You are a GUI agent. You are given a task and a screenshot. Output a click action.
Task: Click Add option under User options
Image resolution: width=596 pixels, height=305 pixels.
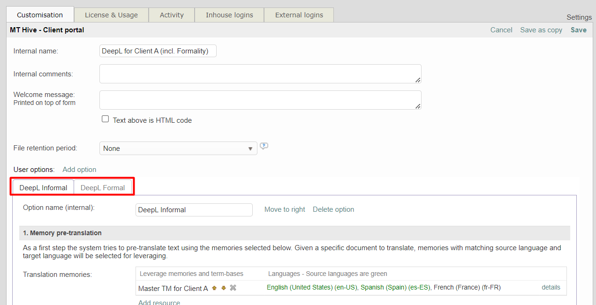pos(79,170)
